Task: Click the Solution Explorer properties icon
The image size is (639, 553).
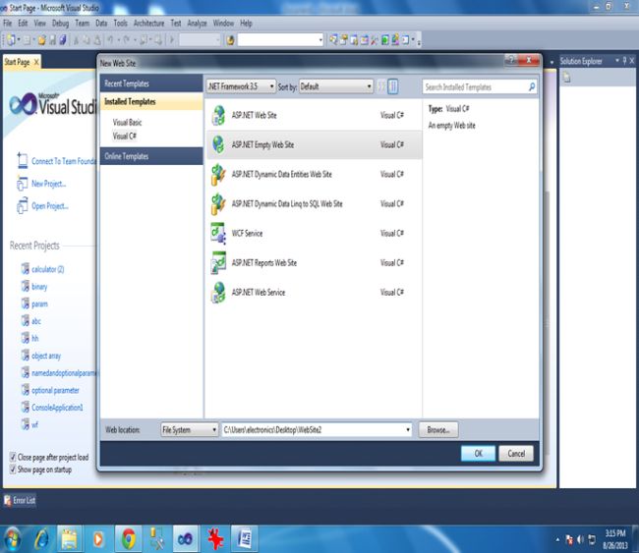Action: click(567, 77)
